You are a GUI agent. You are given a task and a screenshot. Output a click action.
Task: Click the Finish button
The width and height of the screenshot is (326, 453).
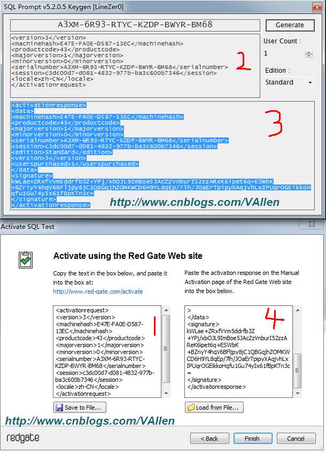(x=253, y=438)
